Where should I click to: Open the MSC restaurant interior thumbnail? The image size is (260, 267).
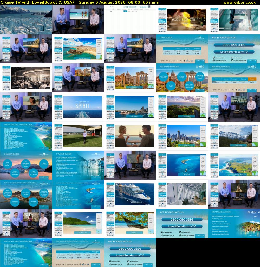(26, 78)
